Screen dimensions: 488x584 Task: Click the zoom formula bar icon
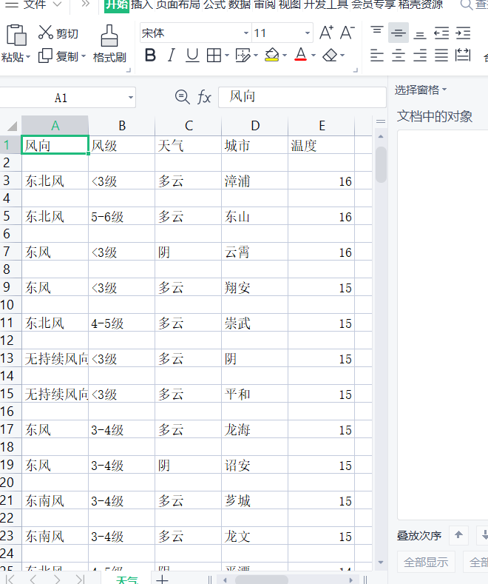(182, 97)
